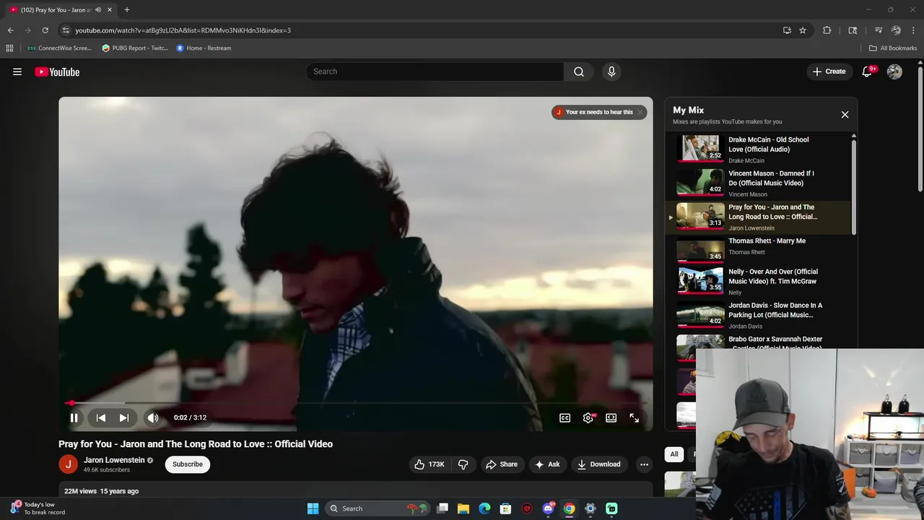Open the Chrome apps grid in bookmarks bar
Viewport: 924px width, 520px height.
pyautogui.click(x=9, y=48)
